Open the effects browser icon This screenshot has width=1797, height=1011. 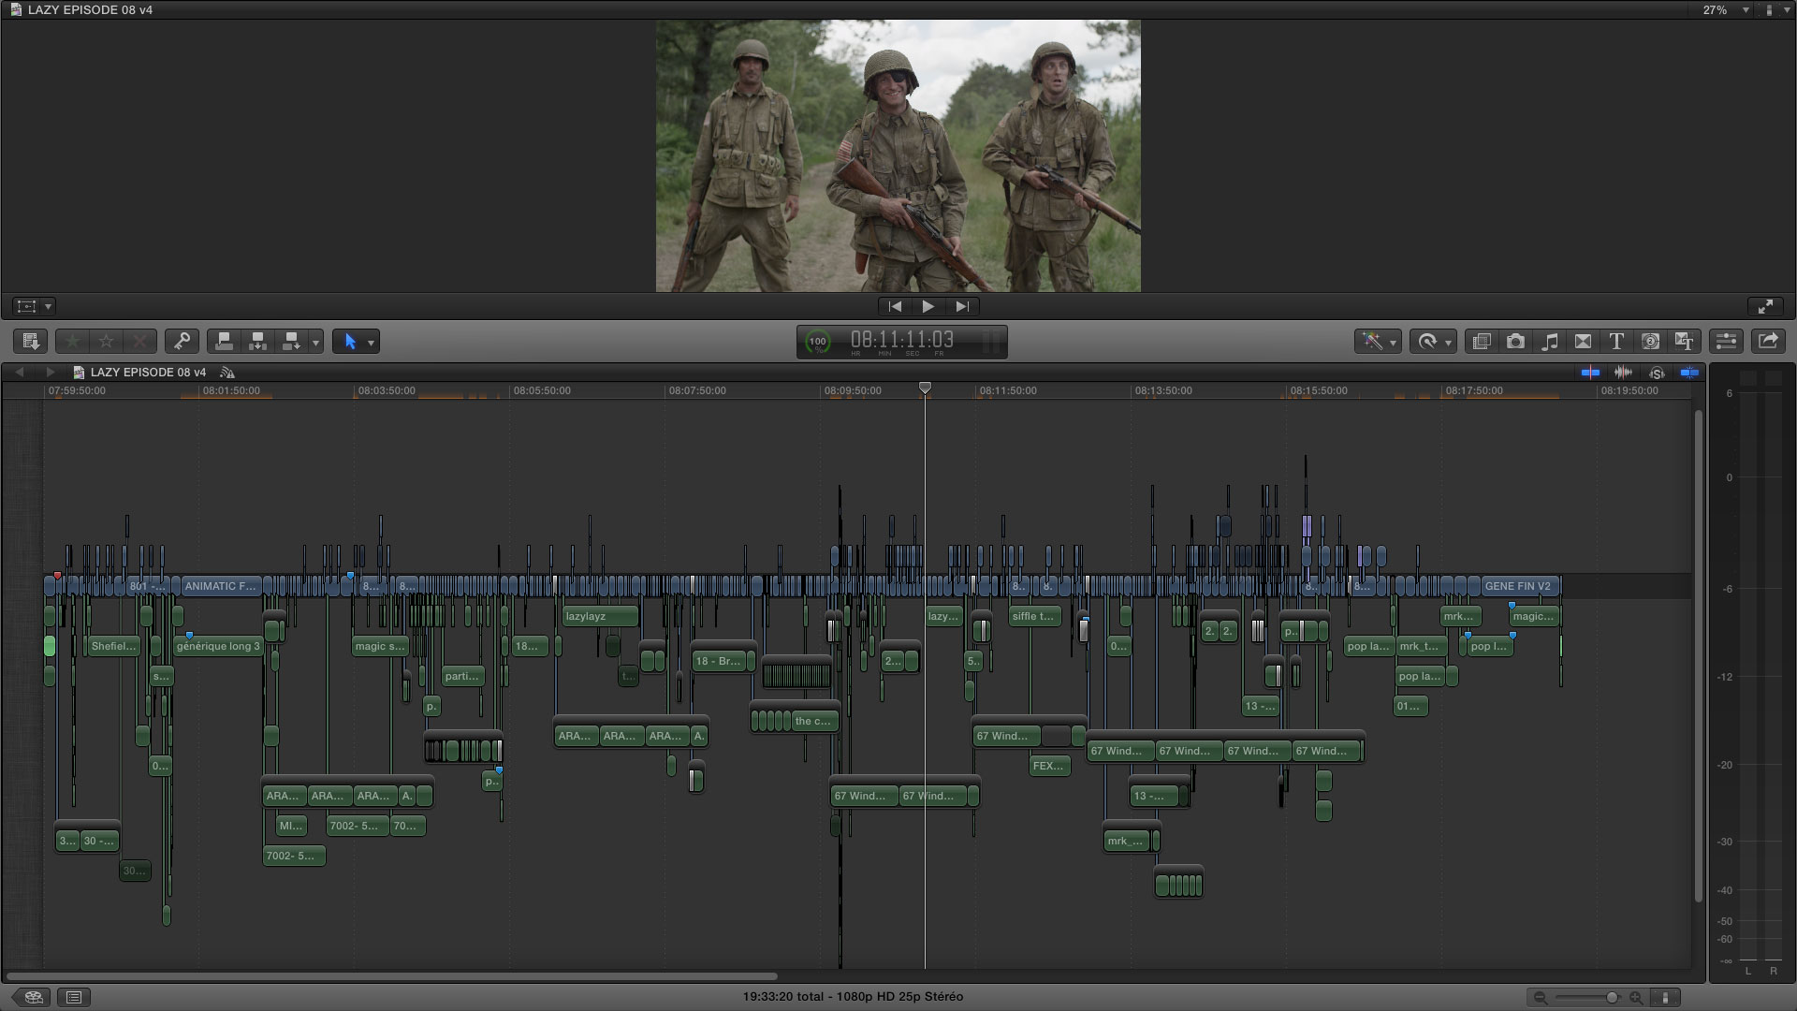coord(1481,342)
